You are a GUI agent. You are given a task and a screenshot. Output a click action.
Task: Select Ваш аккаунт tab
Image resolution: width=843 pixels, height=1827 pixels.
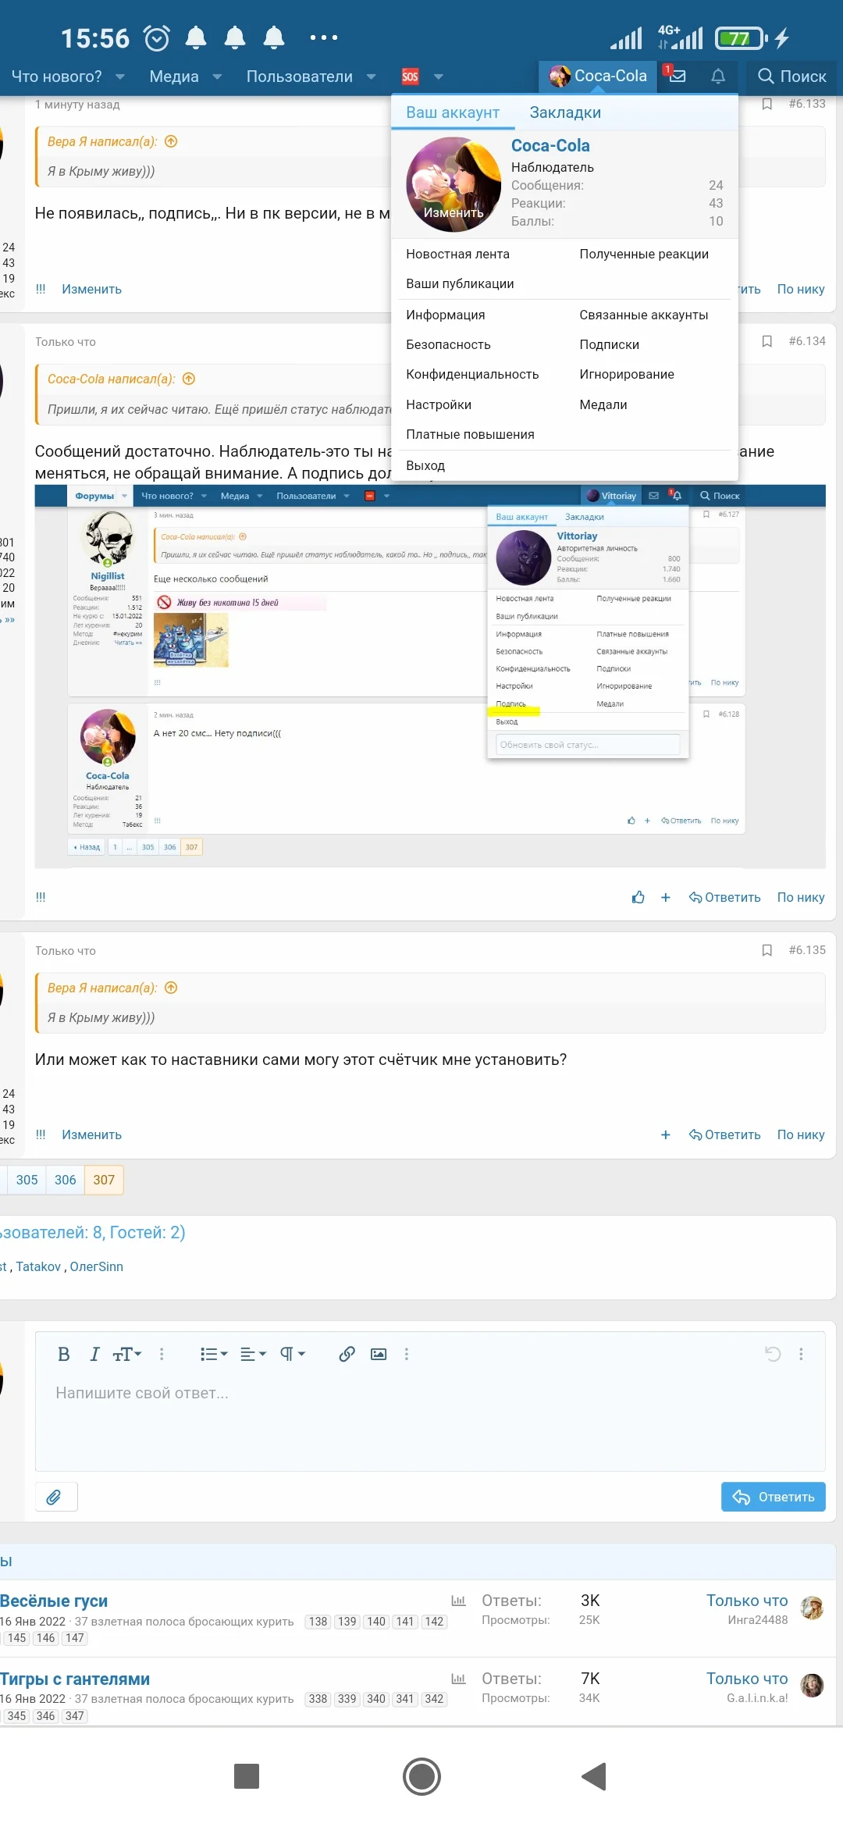453,112
